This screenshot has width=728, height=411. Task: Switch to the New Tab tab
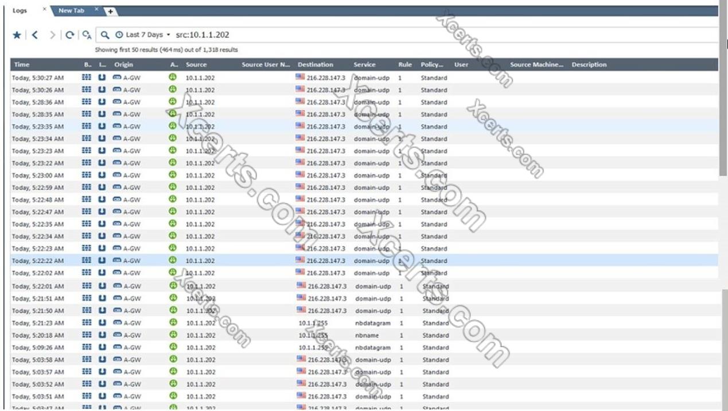pos(71,10)
